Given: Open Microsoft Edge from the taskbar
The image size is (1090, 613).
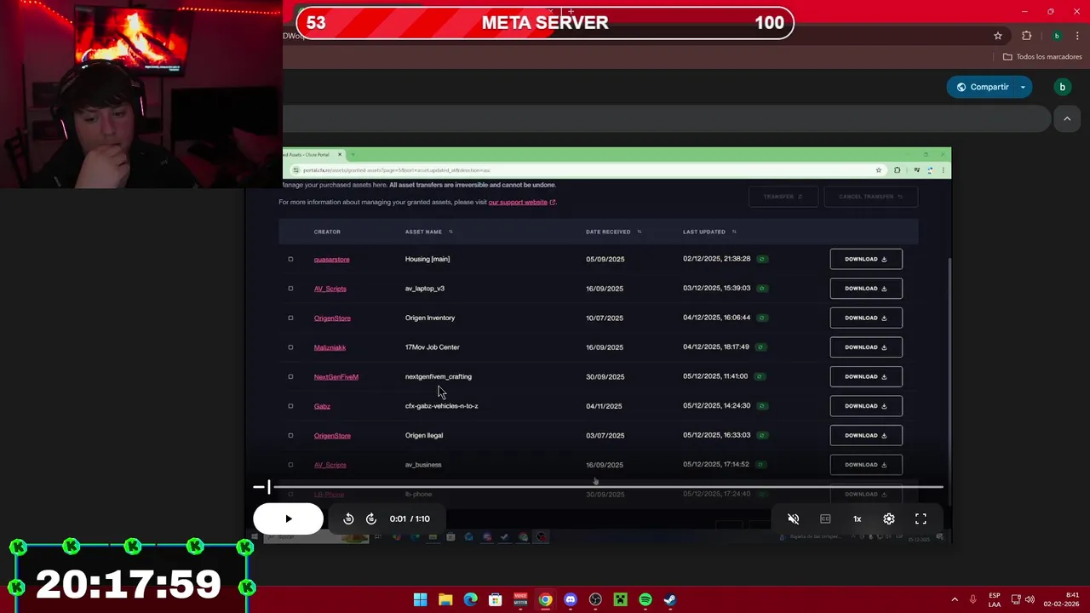Looking at the screenshot, I should (470, 600).
